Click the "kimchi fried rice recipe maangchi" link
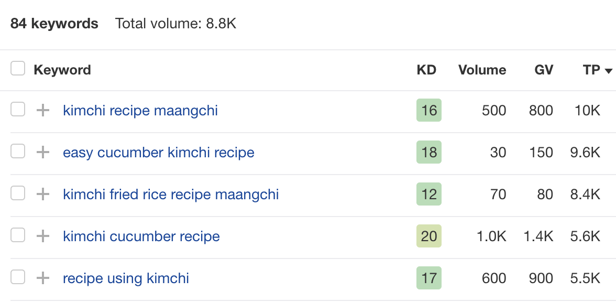The image size is (616, 302). pyautogui.click(x=170, y=194)
